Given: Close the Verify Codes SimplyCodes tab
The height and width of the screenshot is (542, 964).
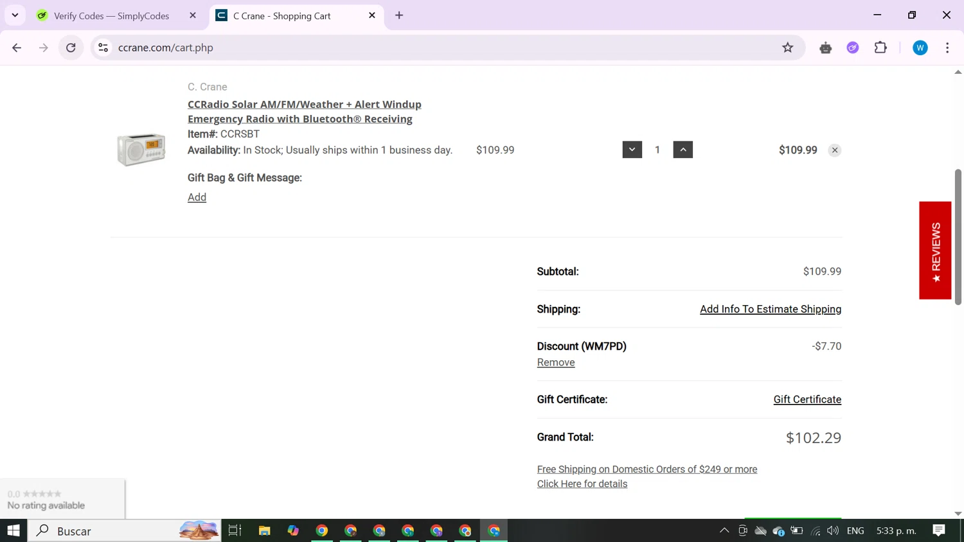Looking at the screenshot, I should pyautogui.click(x=193, y=15).
